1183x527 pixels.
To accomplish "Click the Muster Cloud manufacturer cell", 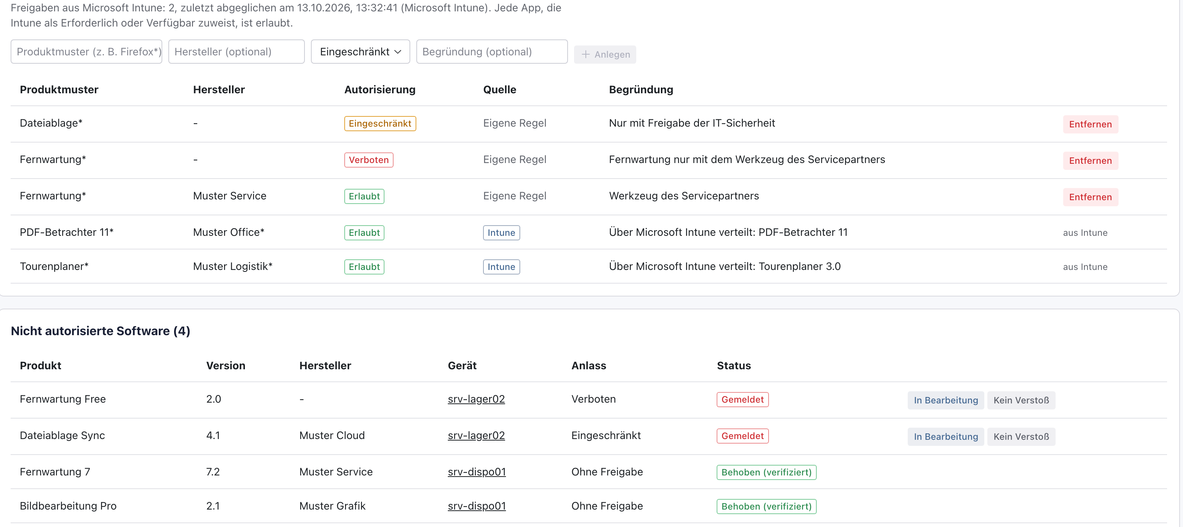I will [331, 435].
